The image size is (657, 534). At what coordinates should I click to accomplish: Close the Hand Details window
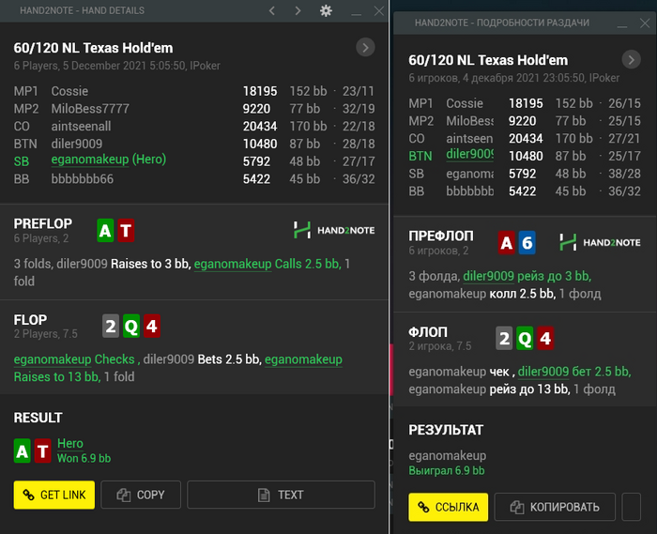click(379, 11)
